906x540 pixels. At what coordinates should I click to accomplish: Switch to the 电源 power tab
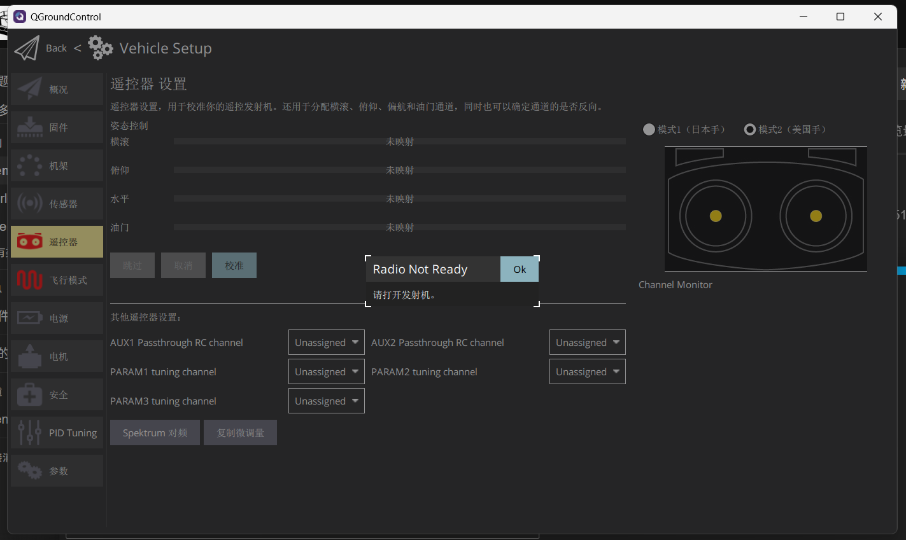click(x=57, y=318)
